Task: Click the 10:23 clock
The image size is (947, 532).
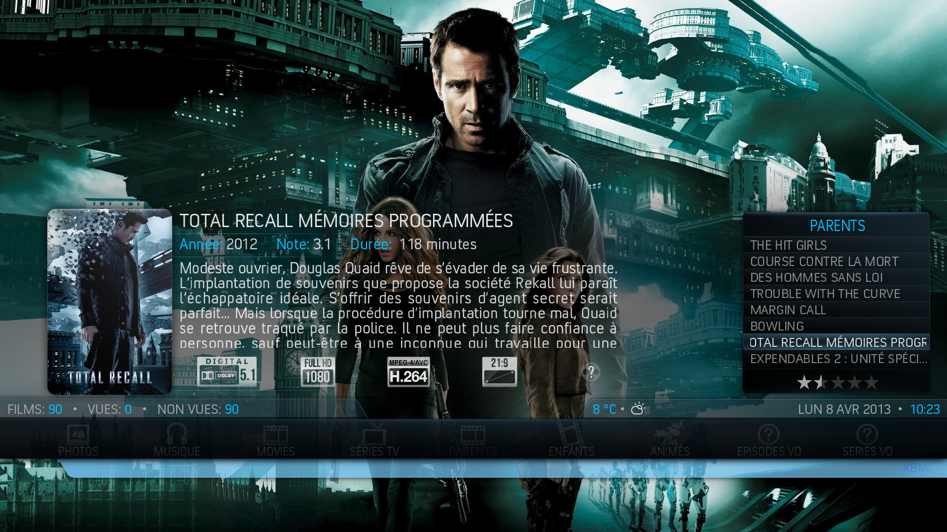Action: click(x=925, y=409)
